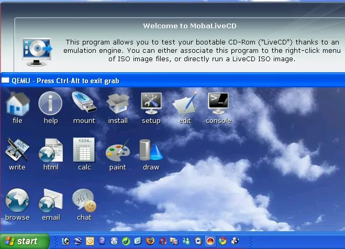The height and width of the screenshot is (249, 345).
Task: Launch the draw shapes icon
Action: [151, 150]
